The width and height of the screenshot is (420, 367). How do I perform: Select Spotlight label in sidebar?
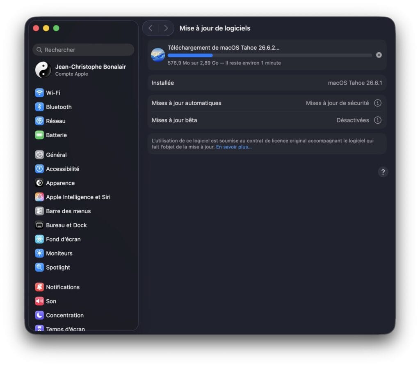(58, 268)
